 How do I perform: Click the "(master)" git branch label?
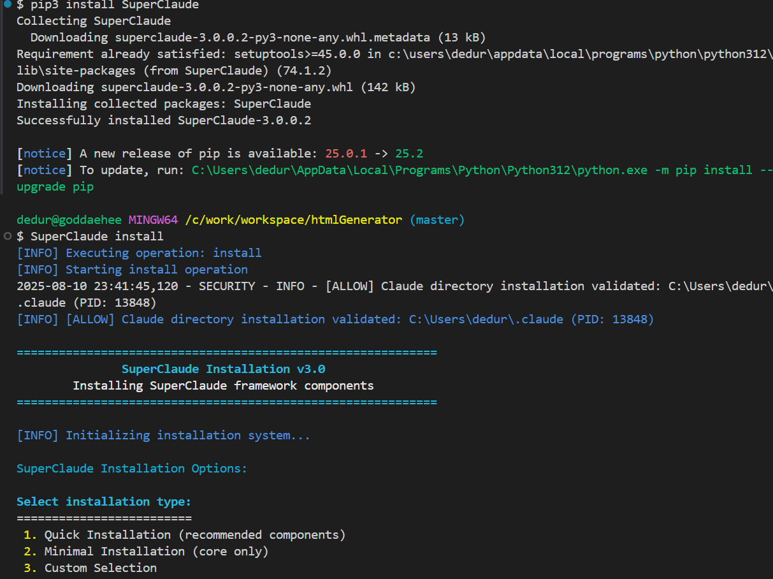click(x=437, y=220)
